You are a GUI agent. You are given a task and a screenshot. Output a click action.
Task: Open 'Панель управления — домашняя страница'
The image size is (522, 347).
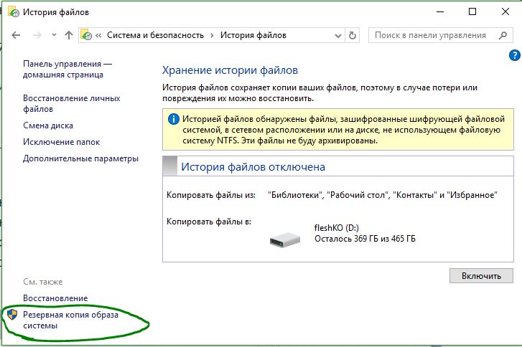67,69
